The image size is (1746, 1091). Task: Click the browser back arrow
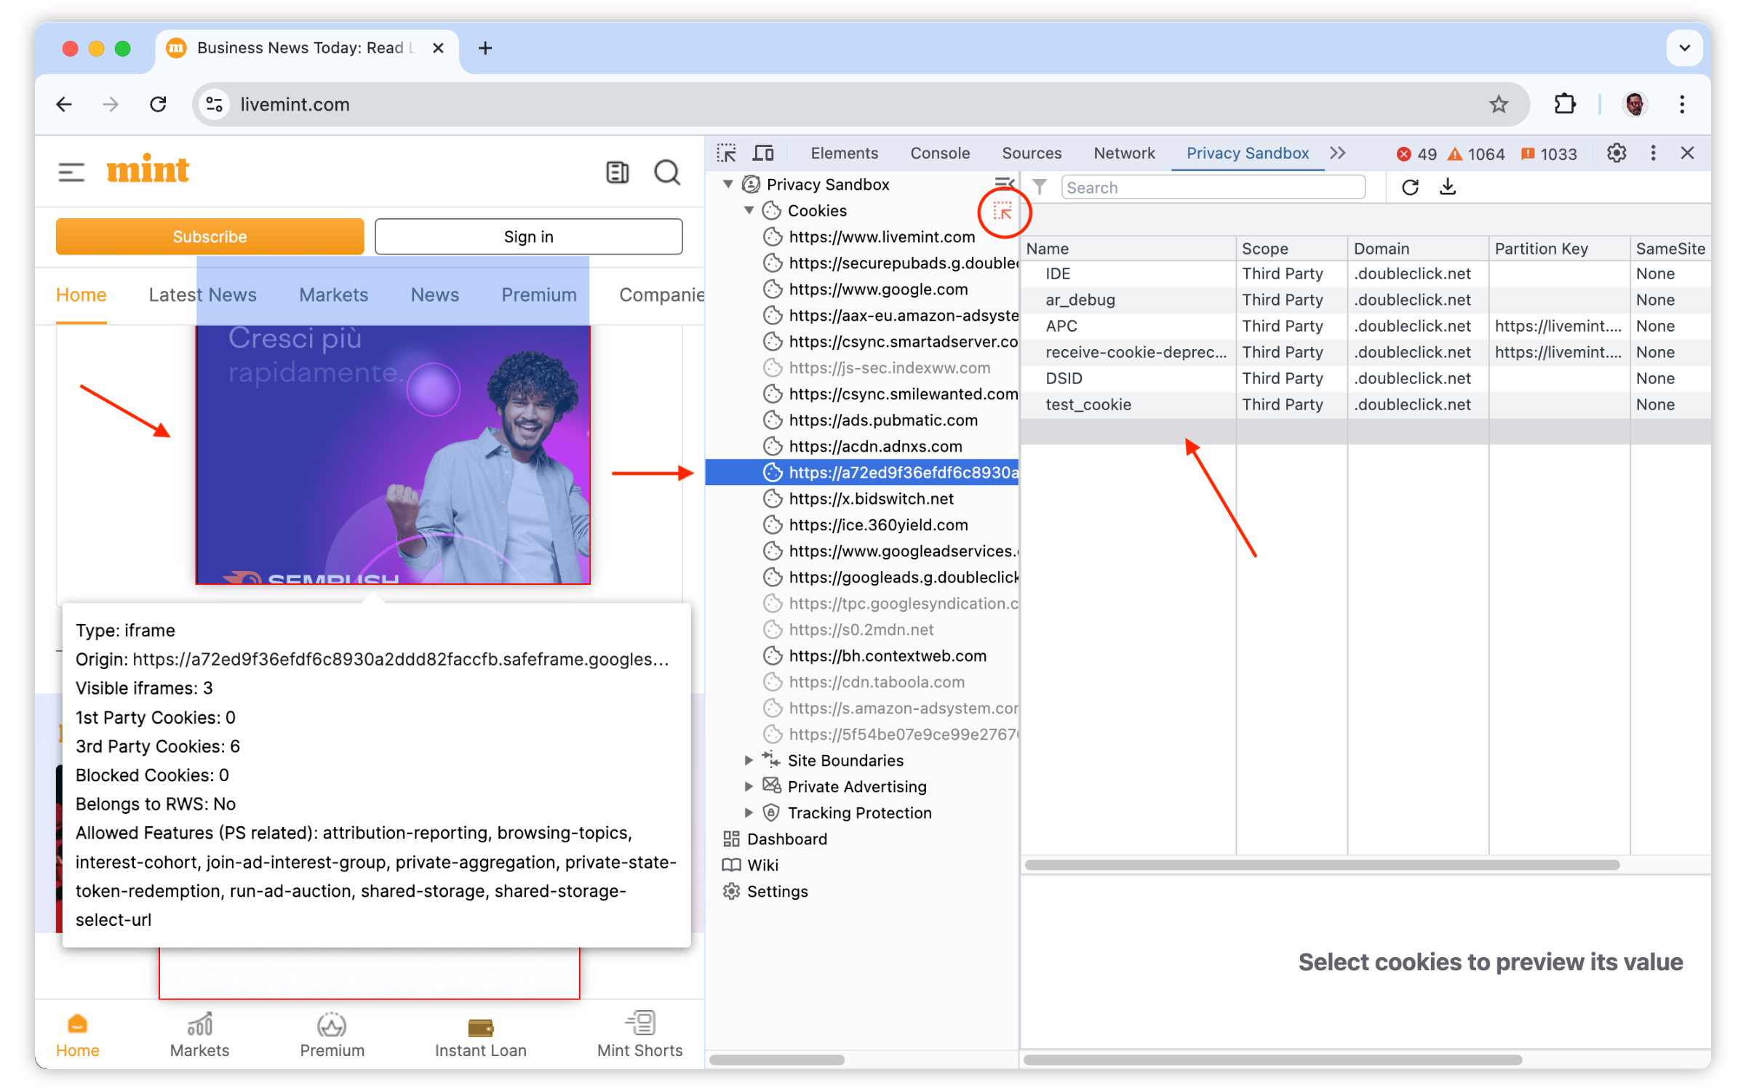(x=64, y=105)
